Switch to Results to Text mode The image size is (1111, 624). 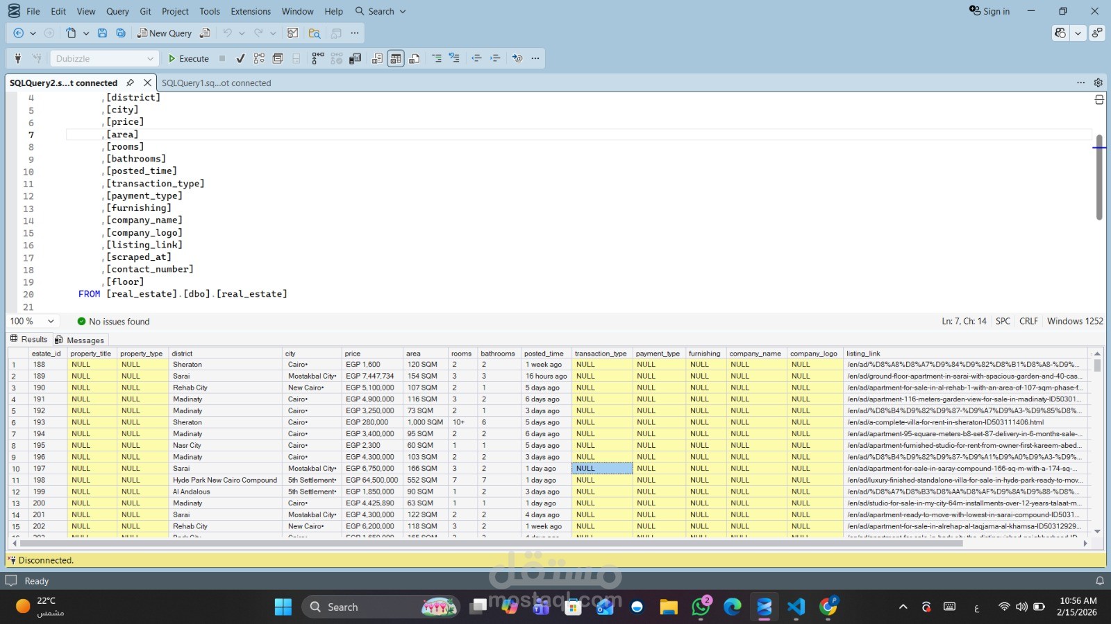pyautogui.click(x=377, y=59)
